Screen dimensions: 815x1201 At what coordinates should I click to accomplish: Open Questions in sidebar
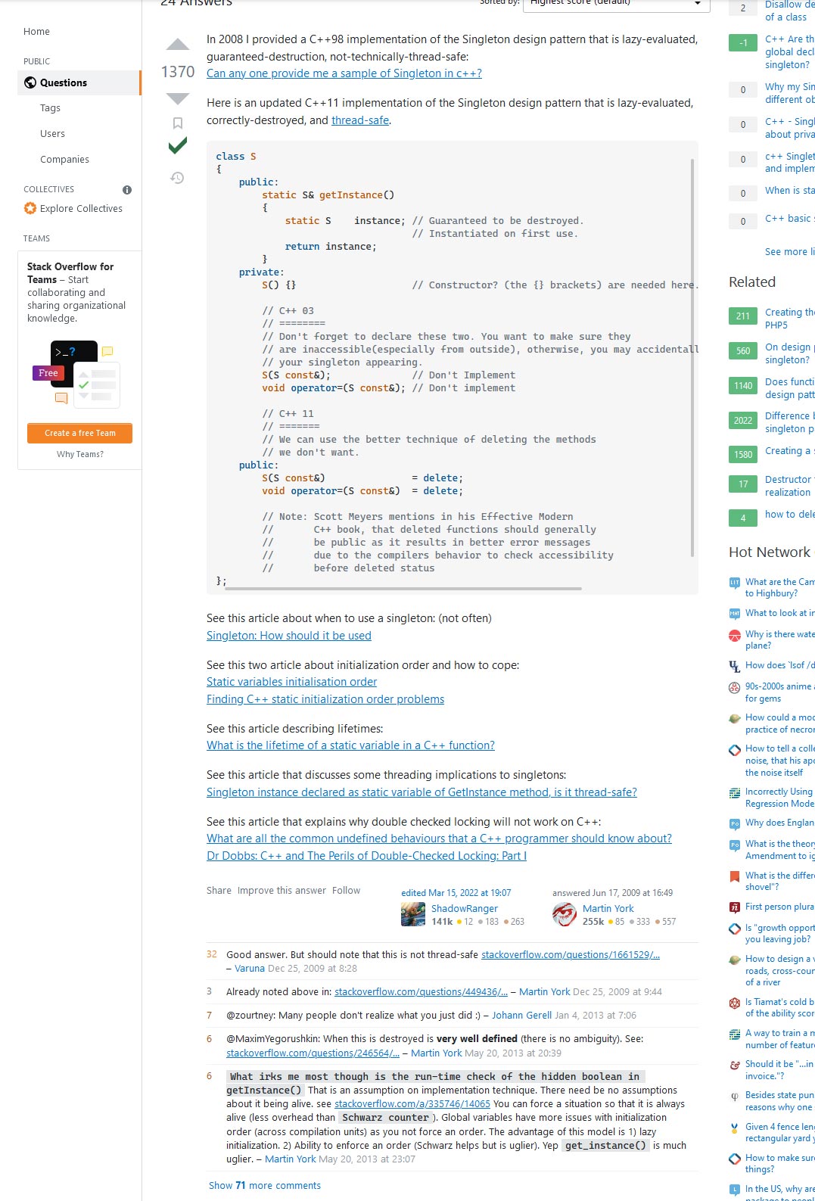(79, 82)
